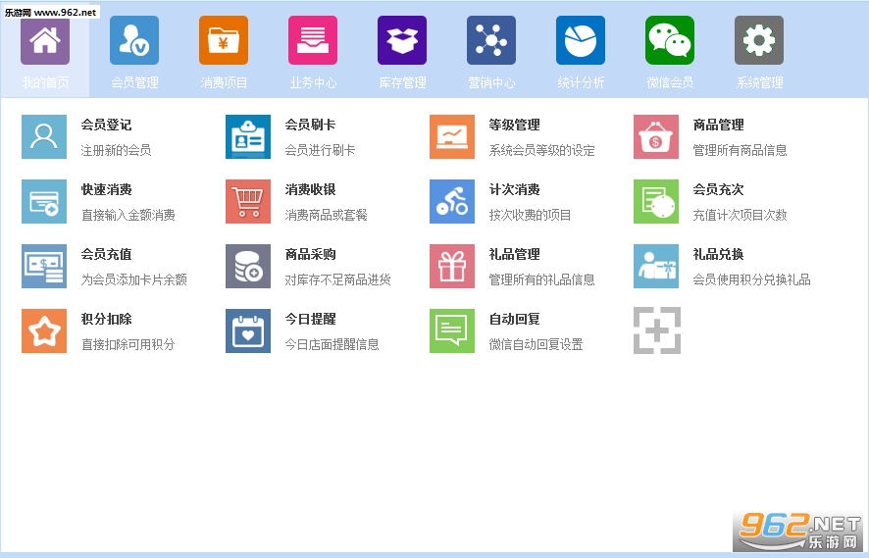869x558 pixels.
Task: Click the 会员登记 person icon
Action: (44, 136)
